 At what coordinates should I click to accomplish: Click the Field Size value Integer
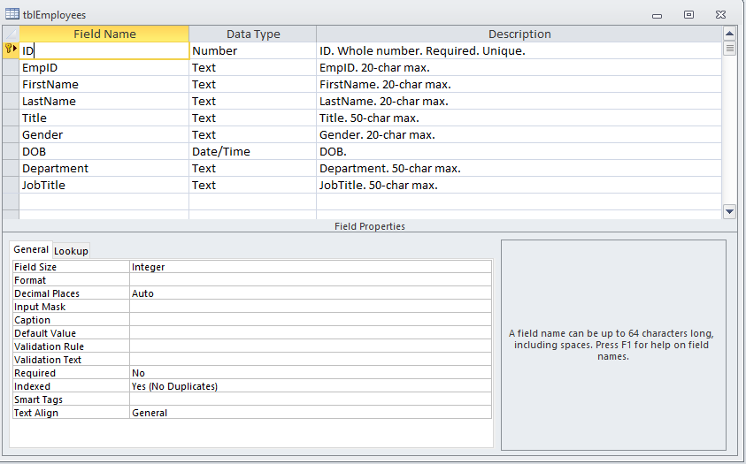(311, 267)
